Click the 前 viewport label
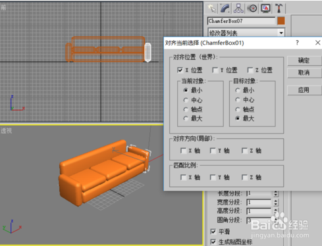This screenshot has height=246, width=322. pyautogui.click(x=3, y=8)
